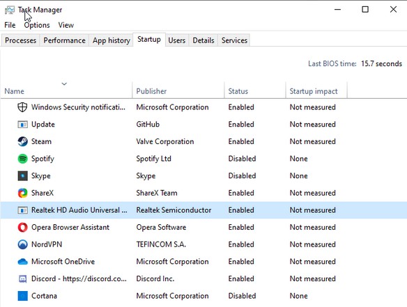Select the Opera Browser Assistant icon
This screenshot has width=407, height=307.
pos(22,228)
